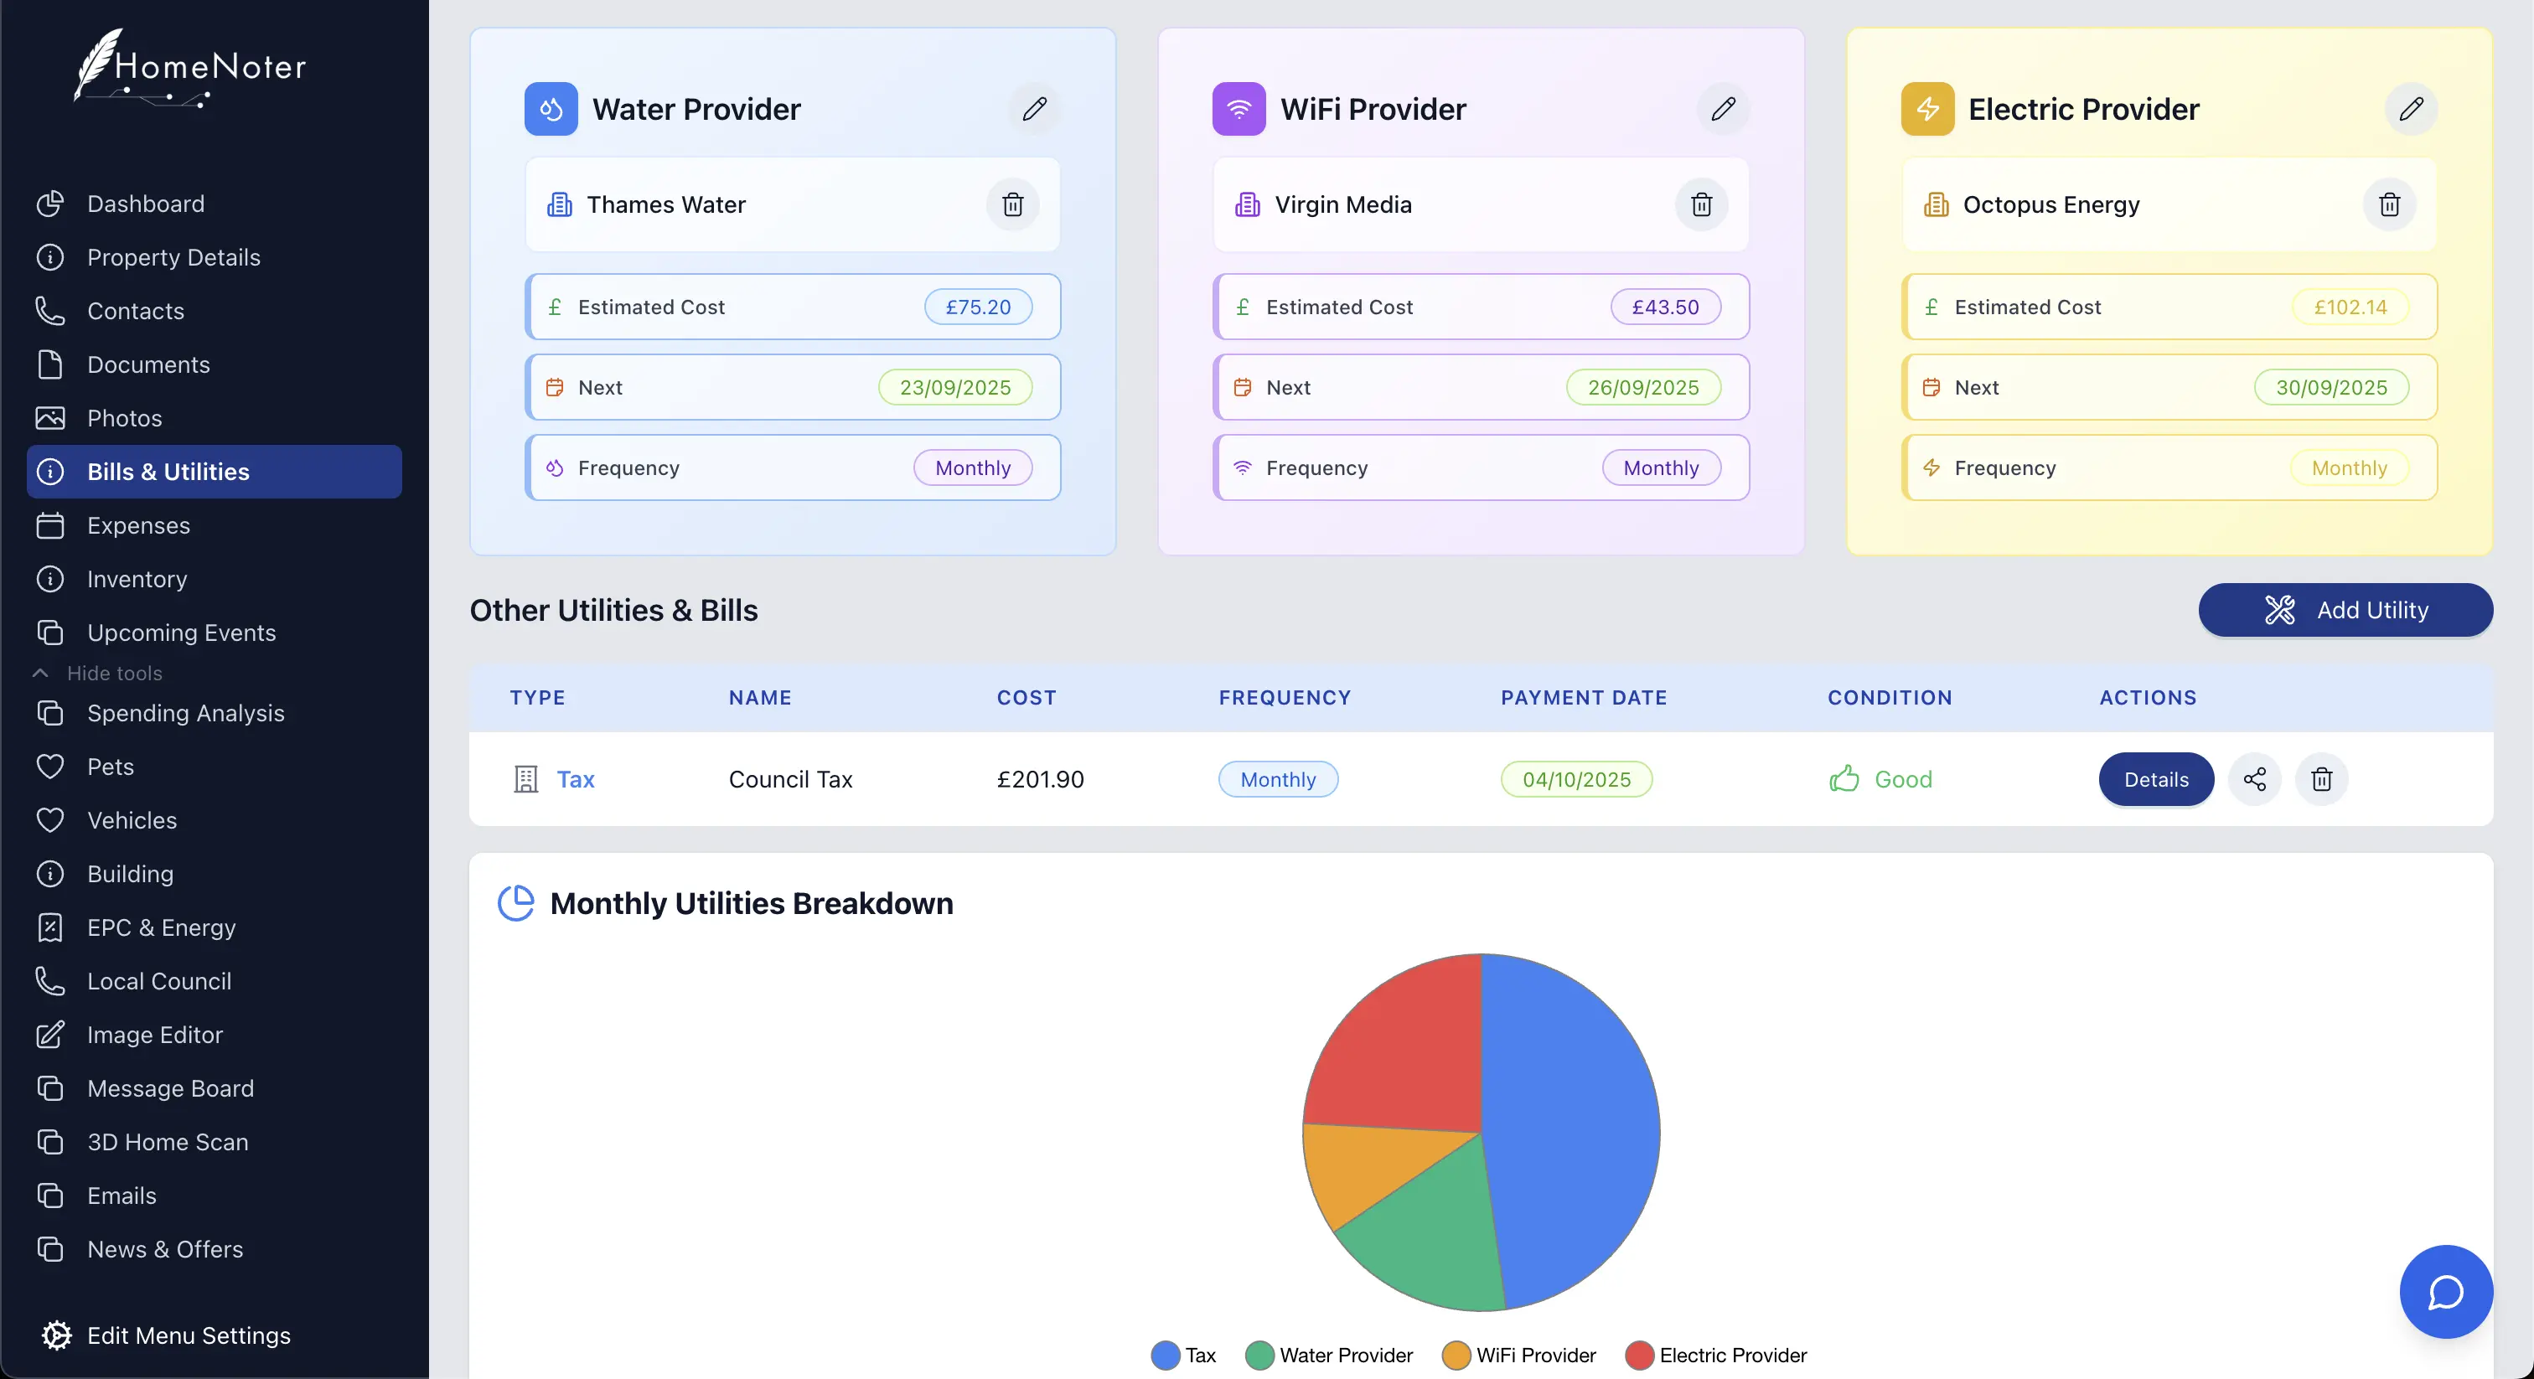Viewport: 2534px width, 1379px height.
Task: Share the Council Tax bill
Action: coord(2253,779)
